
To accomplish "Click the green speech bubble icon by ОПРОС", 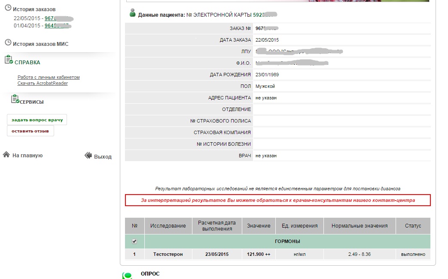I will pyautogui.click(x=127, y=276).
